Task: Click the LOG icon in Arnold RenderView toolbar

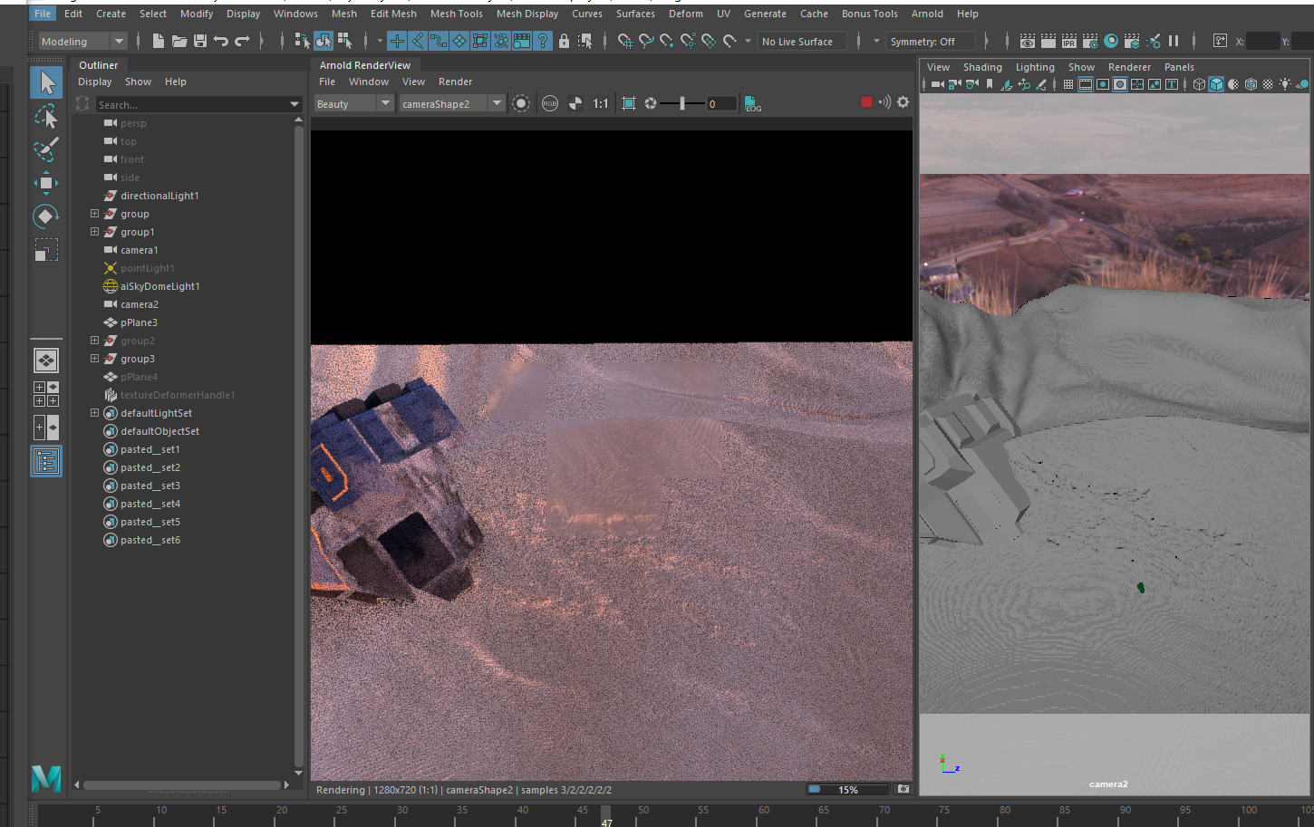Action: [x=751, y=103]
